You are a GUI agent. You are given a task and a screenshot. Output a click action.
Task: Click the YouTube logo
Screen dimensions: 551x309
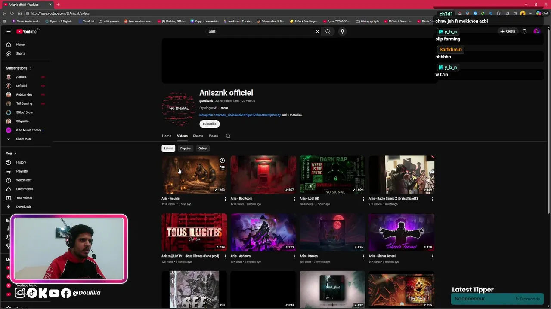[27, 31]
